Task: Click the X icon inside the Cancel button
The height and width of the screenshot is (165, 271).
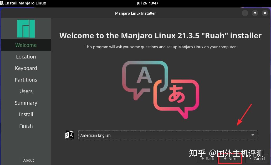Action: point(250,158)
